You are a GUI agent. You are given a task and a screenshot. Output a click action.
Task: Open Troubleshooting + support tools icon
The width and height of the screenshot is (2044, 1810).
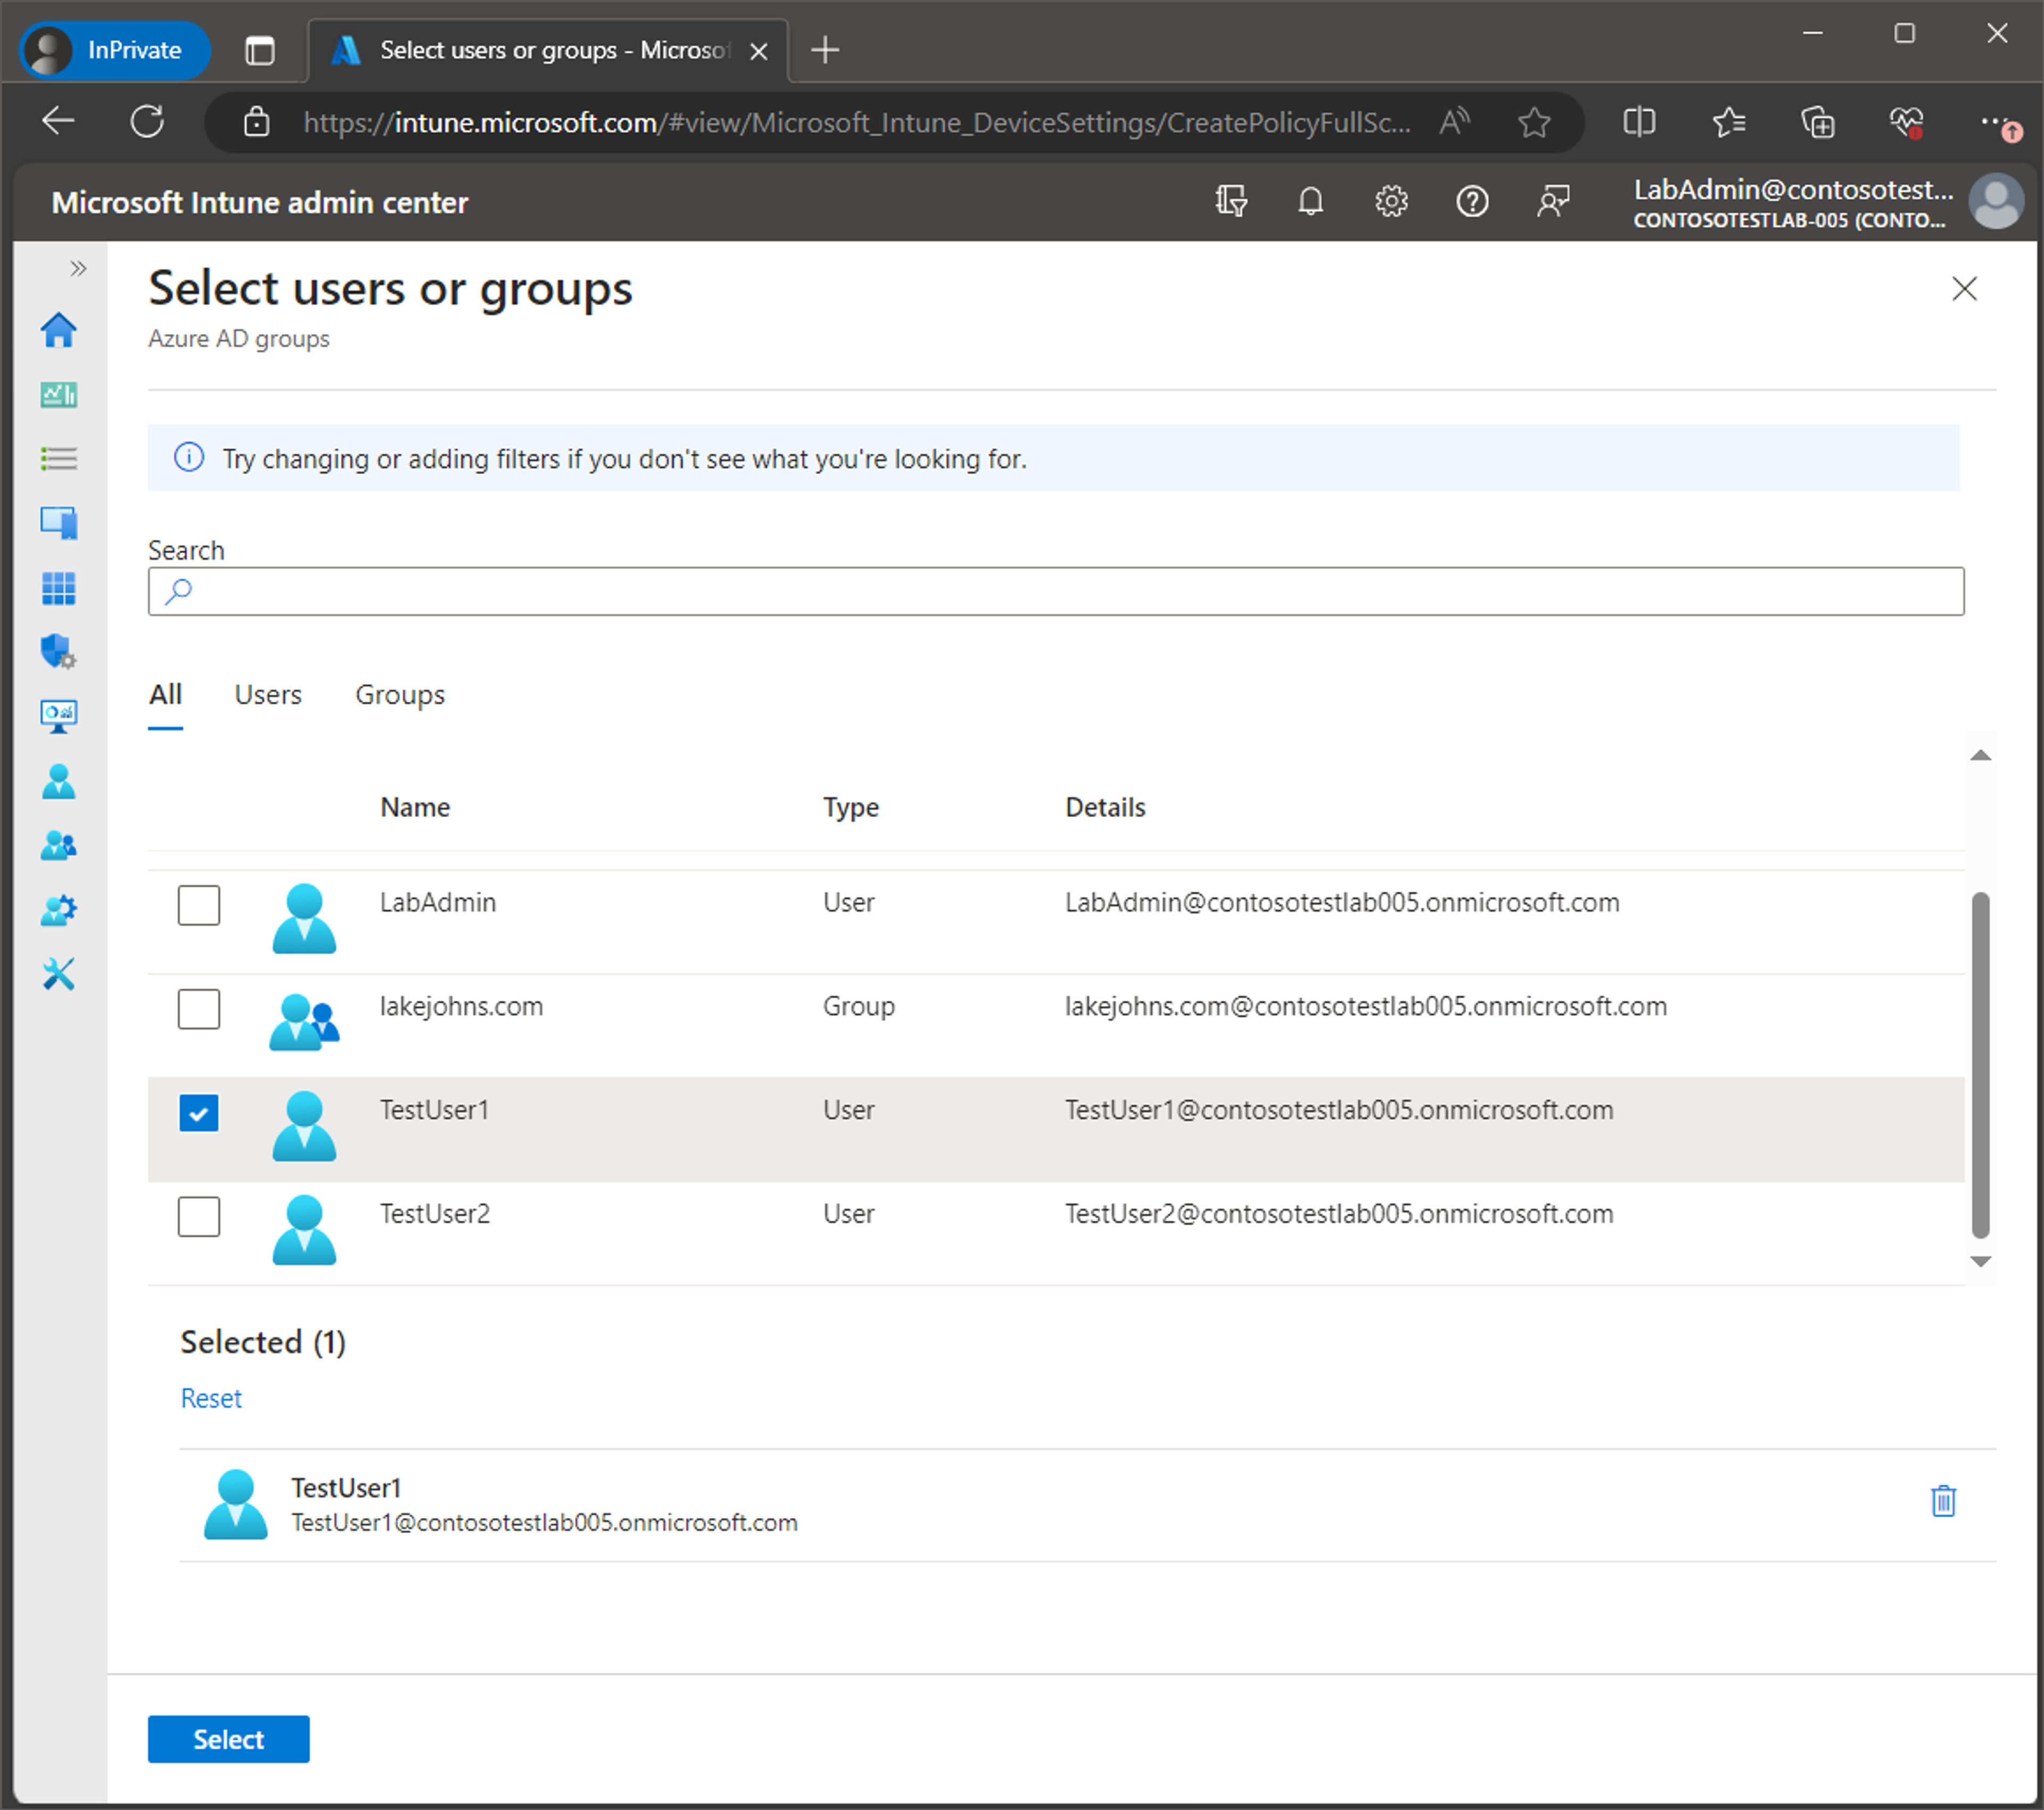tap(58, 974)
